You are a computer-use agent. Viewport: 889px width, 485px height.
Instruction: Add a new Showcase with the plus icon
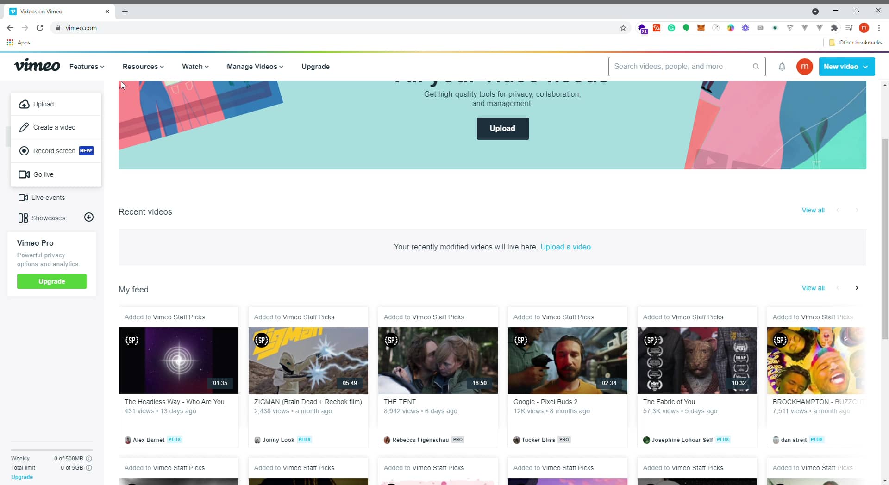coord(89,217)
